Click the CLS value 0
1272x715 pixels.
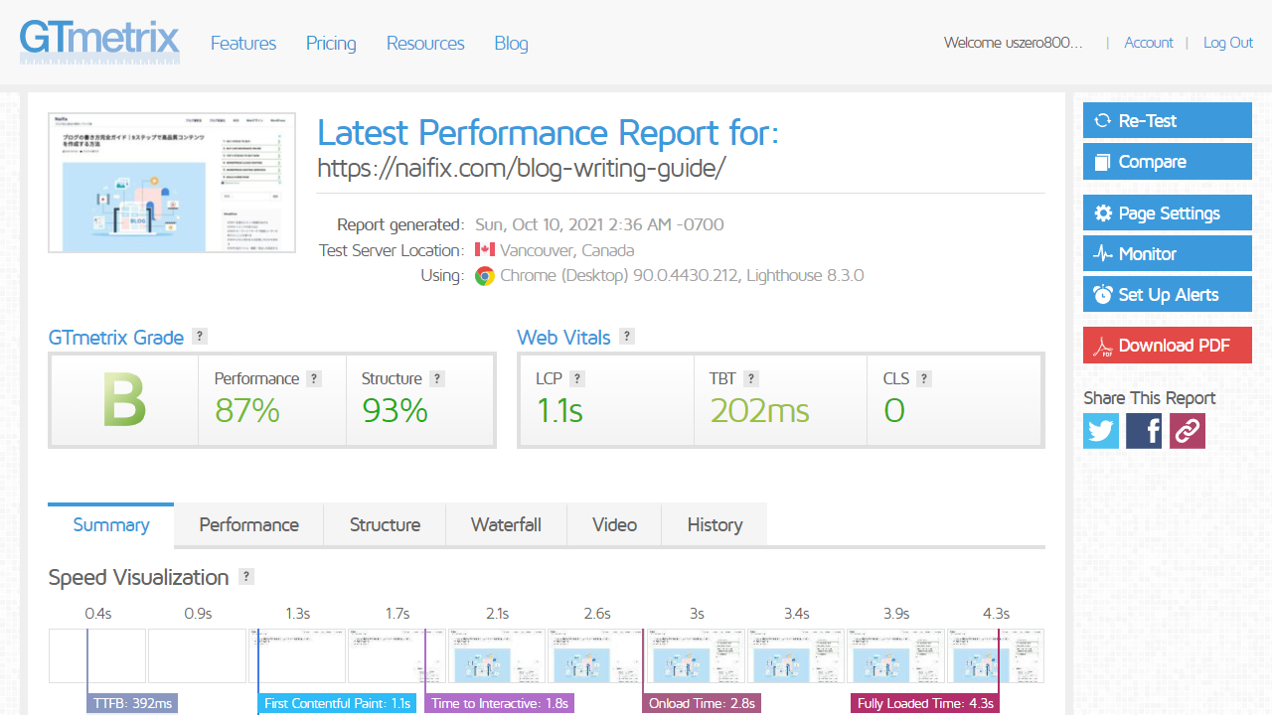point(894,410)
